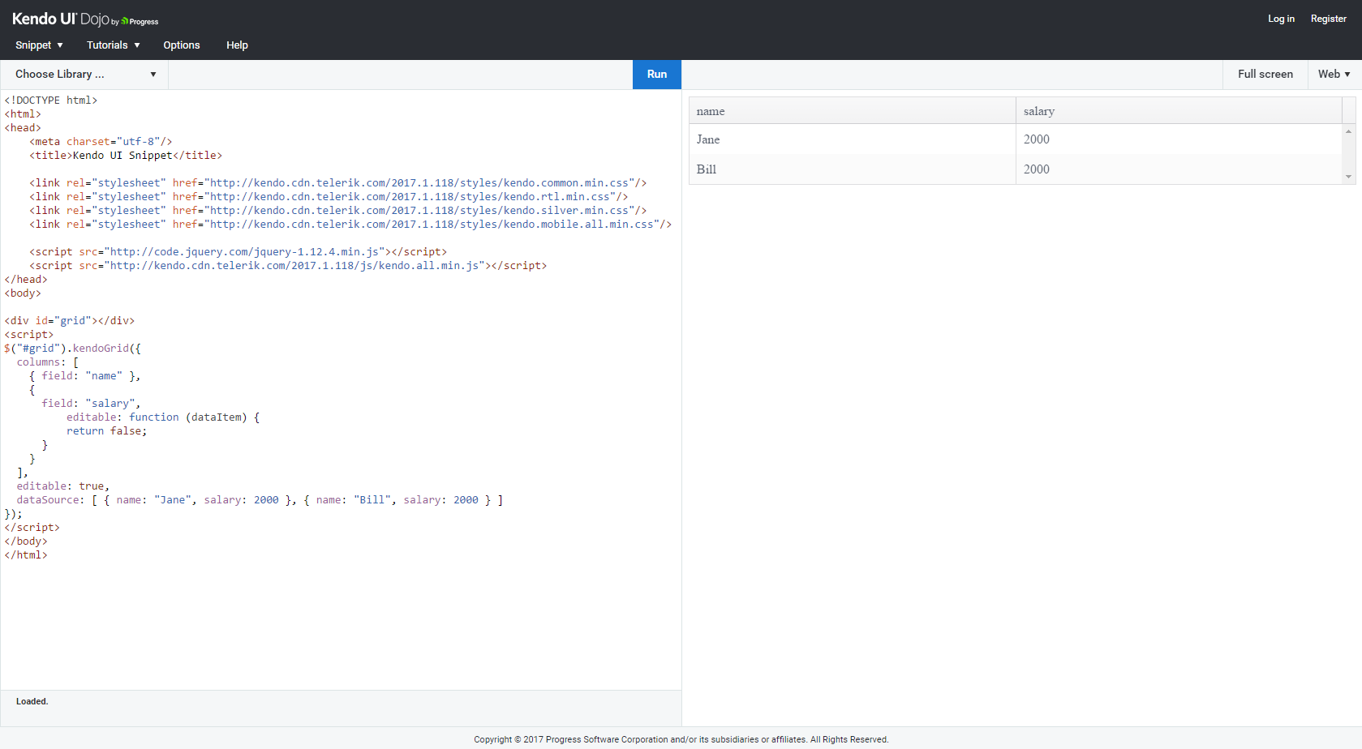Click the editable function dataItem line
This screenshot has width=1362, height=749.
point(163,417)
